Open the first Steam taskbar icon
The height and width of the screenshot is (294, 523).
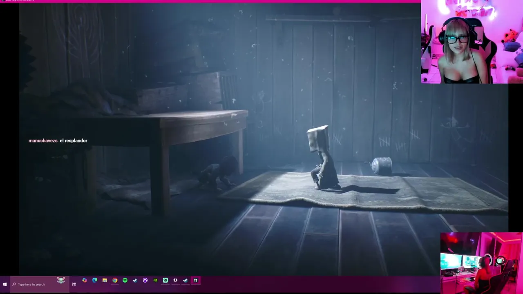(x=135, y=281)
